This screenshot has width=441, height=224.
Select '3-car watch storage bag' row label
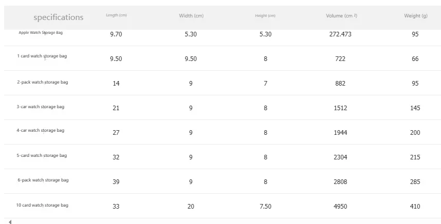[41, 107]
